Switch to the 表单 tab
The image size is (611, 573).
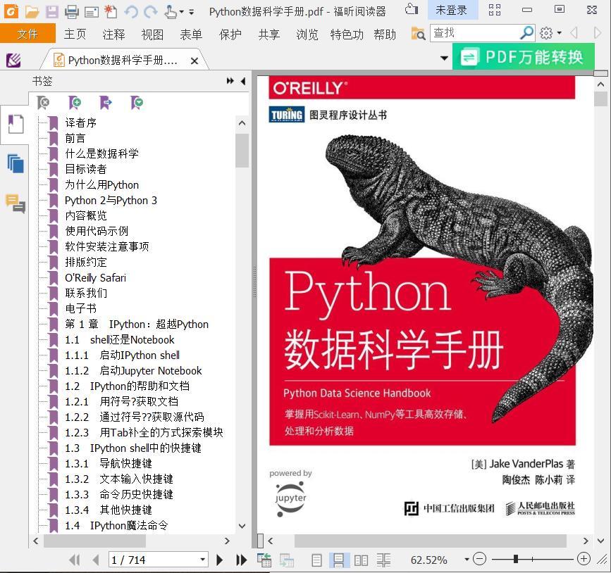[191, 34]
